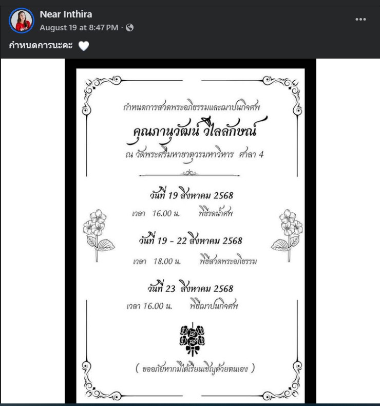380x406 pixels.
Task: Click the right flower illustration on card
Action: pos(288,234)
